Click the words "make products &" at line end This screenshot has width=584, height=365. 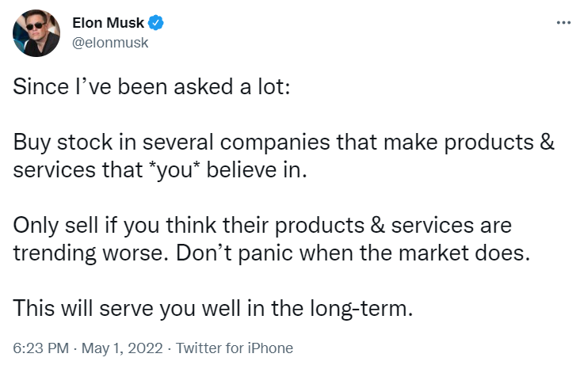pos(468,143)
